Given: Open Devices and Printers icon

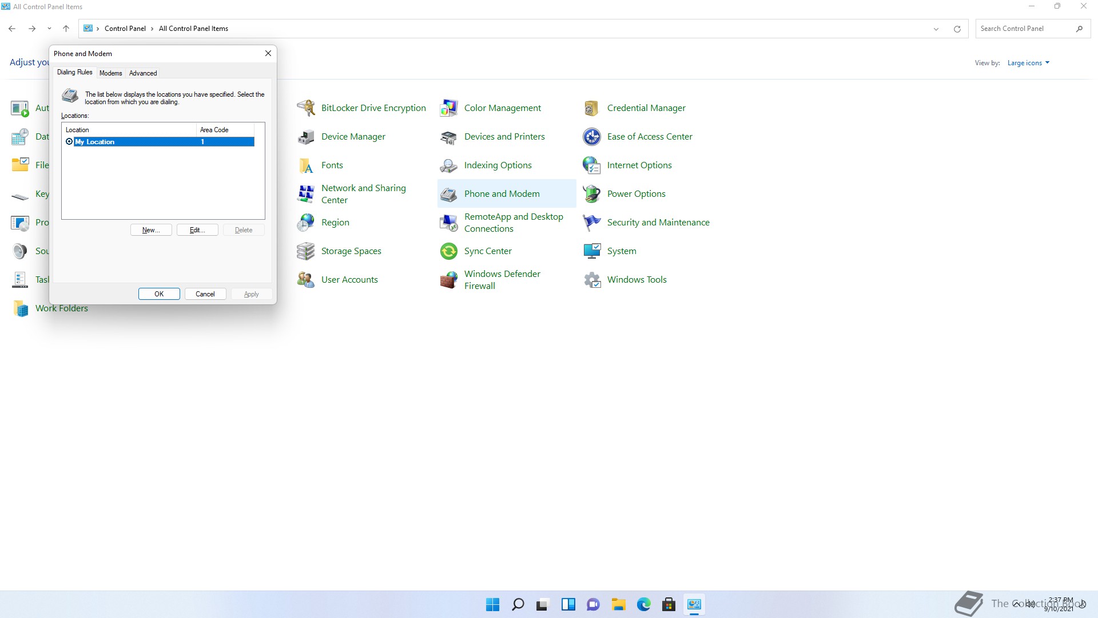Looking at the screenshot, I should [449, 136].
